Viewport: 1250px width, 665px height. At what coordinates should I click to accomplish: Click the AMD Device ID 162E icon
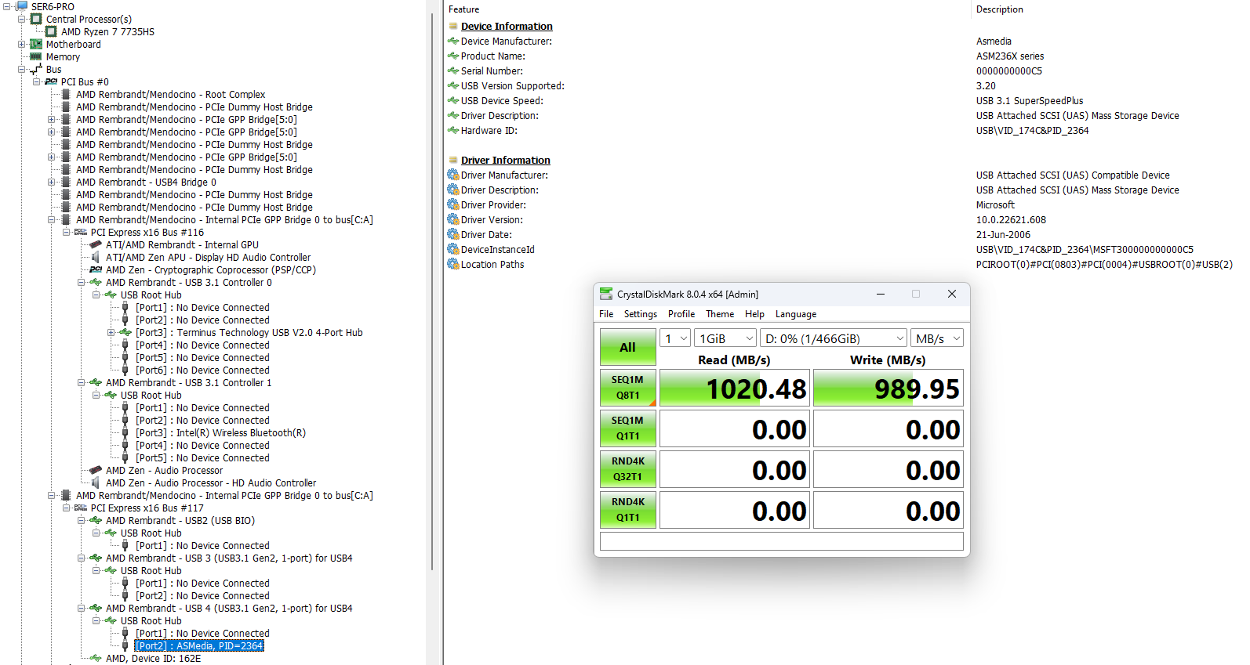(96, 658)
